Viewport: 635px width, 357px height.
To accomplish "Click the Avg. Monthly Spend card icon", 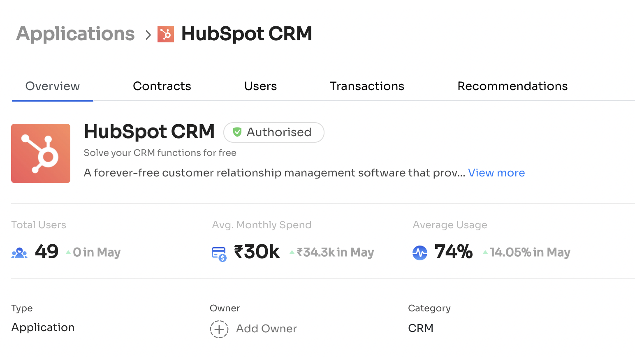I will tap(219, 254).
